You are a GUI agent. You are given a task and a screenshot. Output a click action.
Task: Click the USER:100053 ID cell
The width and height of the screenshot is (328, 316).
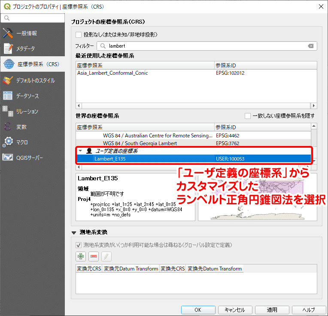230,159
